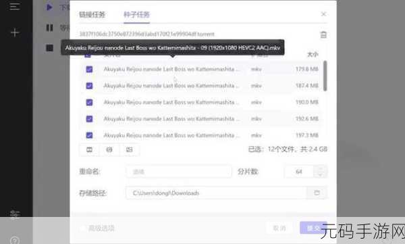Image resolution: width=405 pixels, height=244 pixels.
Task: Click the 存储路径 path input field
Action: [217, 193]
